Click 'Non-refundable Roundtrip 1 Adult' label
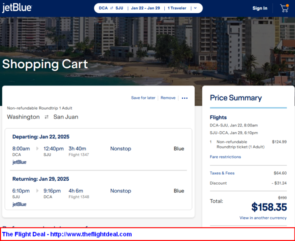 [40, 108]
